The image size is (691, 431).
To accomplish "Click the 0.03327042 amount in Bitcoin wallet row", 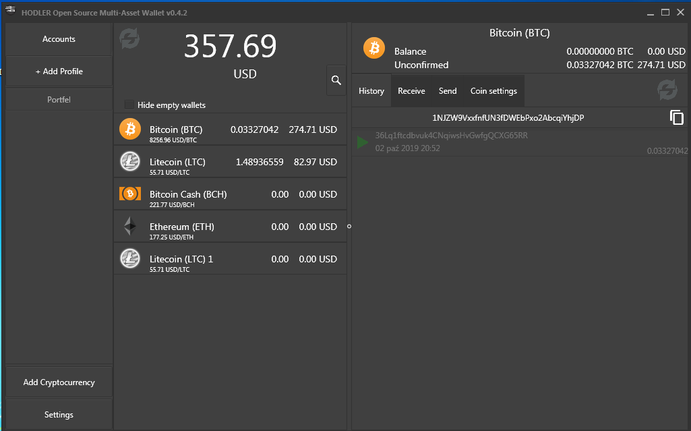I will click(x=254, y=130).
